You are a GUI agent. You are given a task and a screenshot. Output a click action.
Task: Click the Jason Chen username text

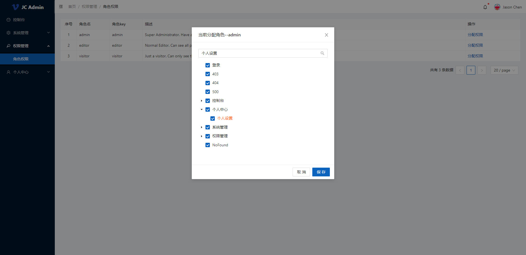(x=512, y=7)
